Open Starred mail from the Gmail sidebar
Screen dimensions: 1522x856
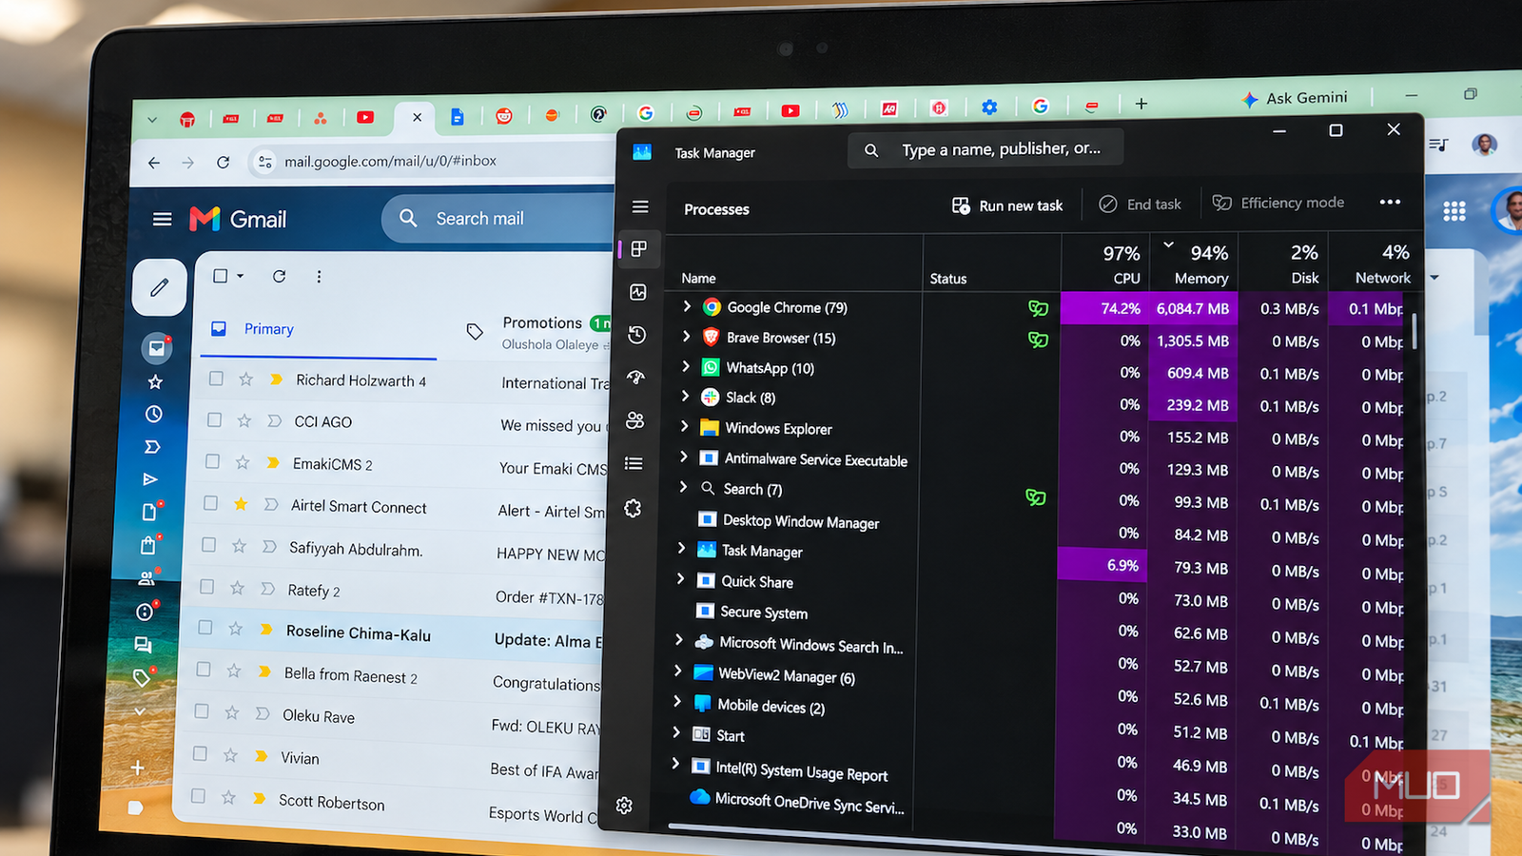coord(155,382)
